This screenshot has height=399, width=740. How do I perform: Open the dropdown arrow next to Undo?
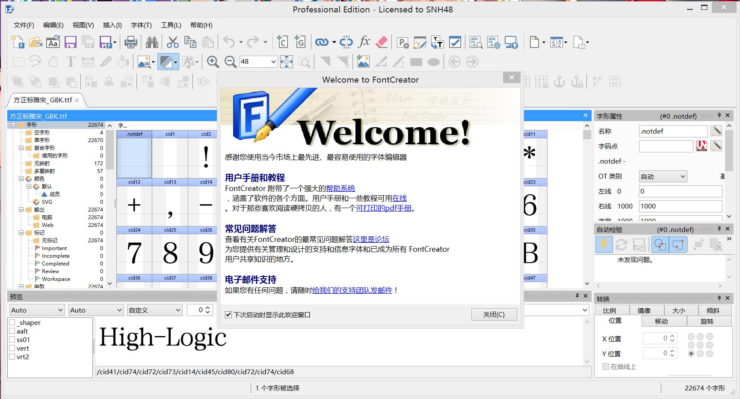241,42
